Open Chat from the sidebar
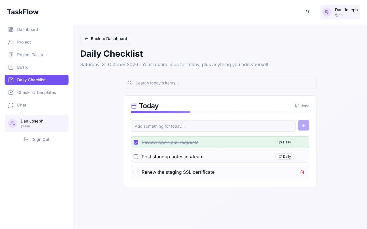The image size is (367, 229). 36,105
